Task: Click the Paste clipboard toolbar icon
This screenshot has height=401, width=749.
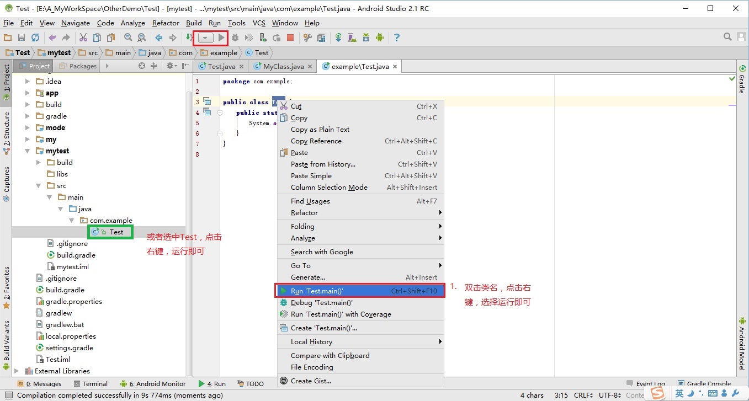Action: [x=111, y=38]
